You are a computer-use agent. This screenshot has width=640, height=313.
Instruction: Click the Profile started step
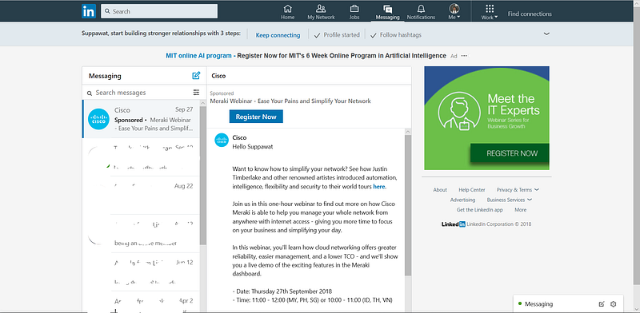point(337,35)
